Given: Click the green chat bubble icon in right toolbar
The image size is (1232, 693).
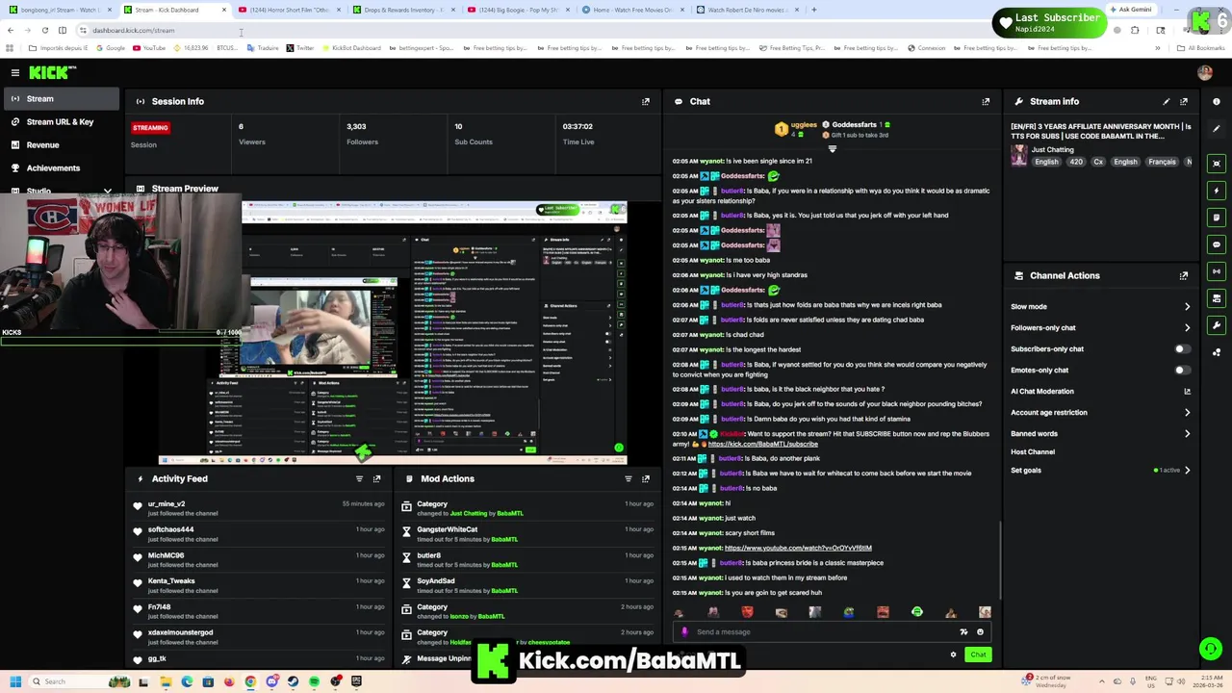Looking at the screenshot, I should [1217, 244].
